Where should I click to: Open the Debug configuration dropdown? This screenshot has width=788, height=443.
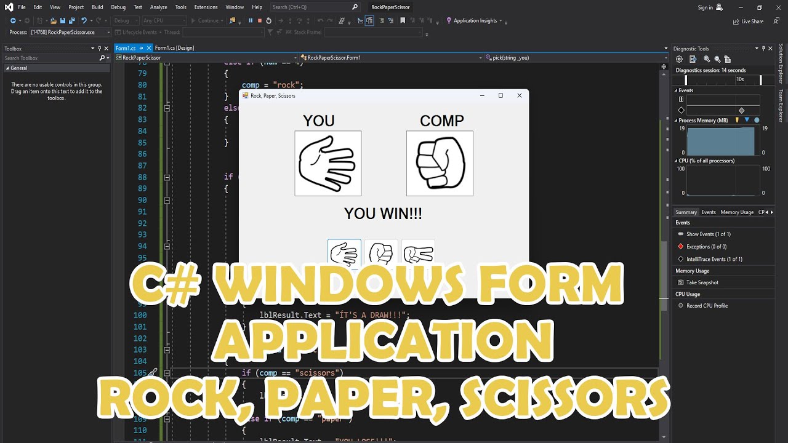pos(126,20)
